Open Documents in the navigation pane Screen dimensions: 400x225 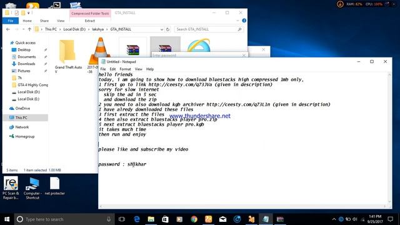pos(26,57)
